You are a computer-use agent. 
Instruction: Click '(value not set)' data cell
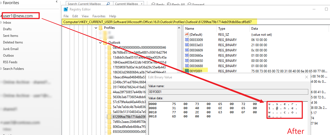coord(261,34)
